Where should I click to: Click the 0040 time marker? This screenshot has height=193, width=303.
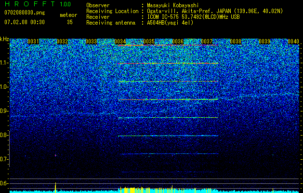pos(293,41)
